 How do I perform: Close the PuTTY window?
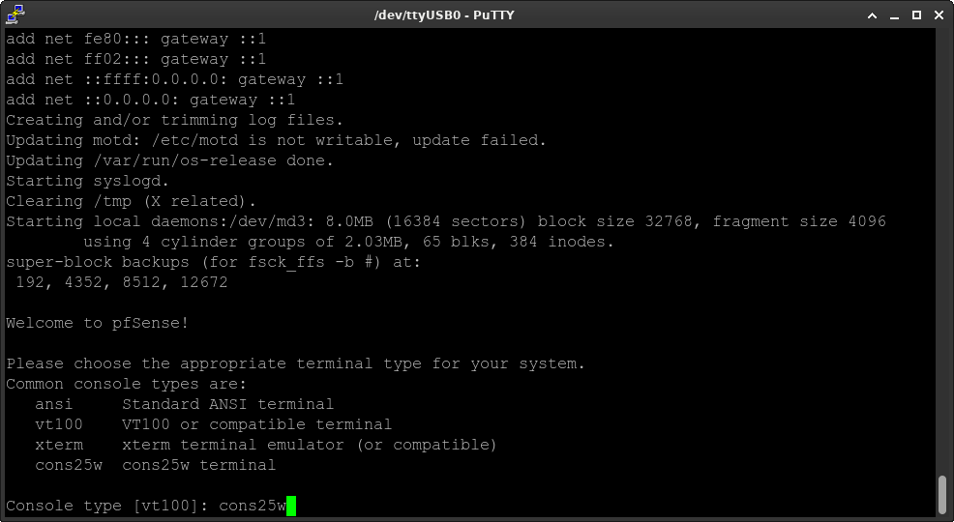[x=939, y=15]
